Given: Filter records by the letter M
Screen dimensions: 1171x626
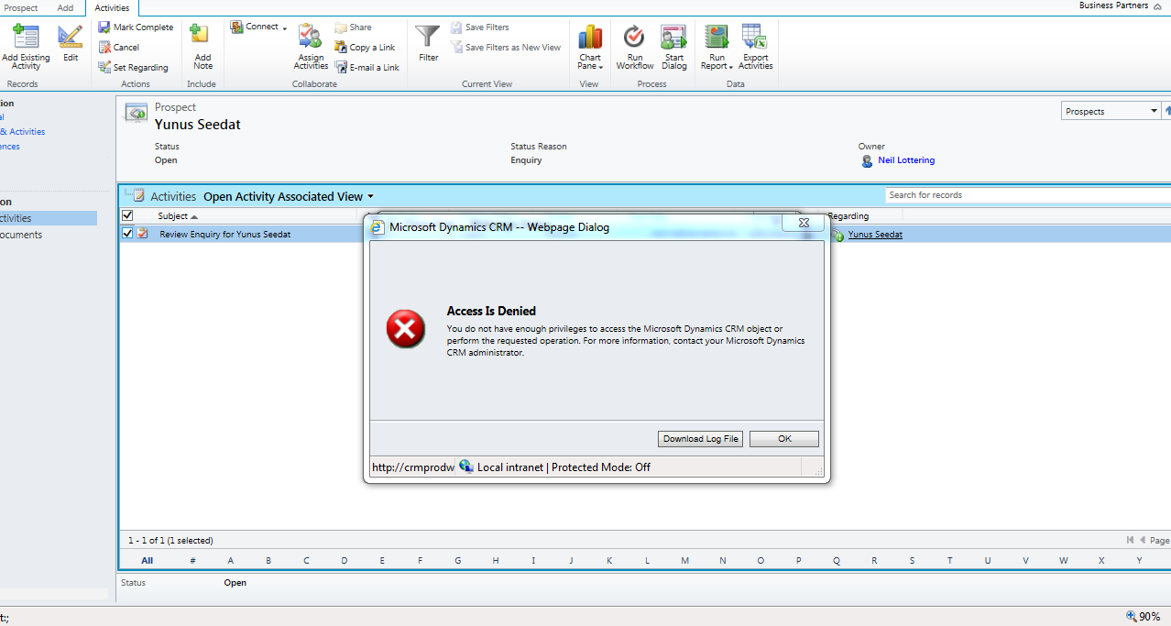Looking at the screenshot, I should click(x=684, y=560).
